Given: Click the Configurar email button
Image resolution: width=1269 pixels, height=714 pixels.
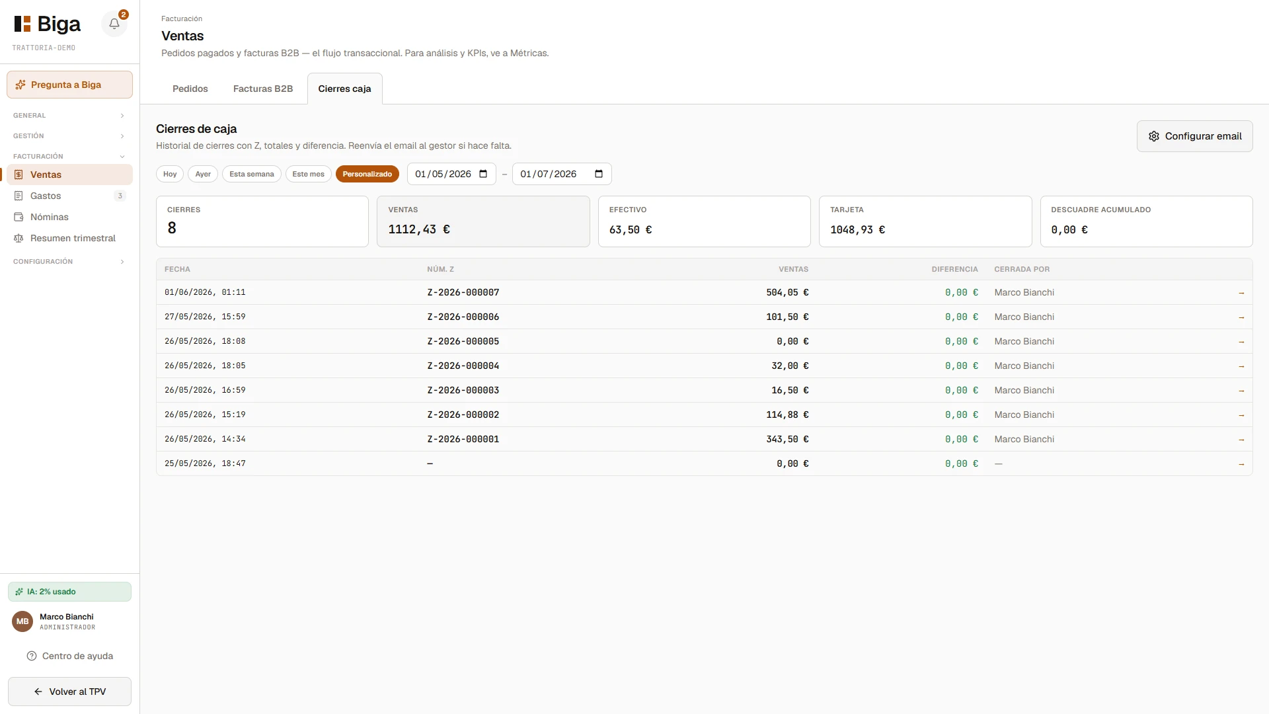Looking at the screenshot, I should [1194, 136].
